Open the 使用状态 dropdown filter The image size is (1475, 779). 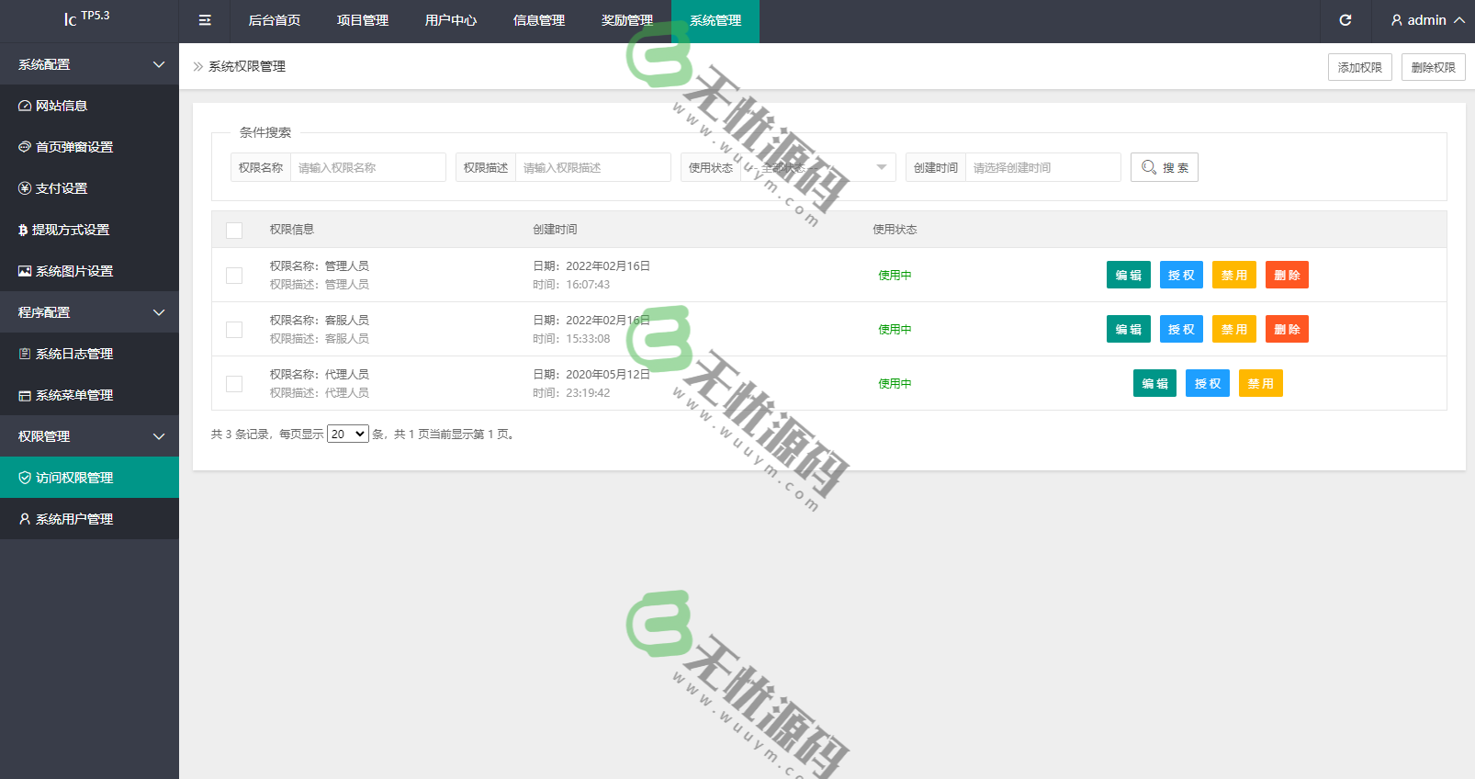point(816,167)
